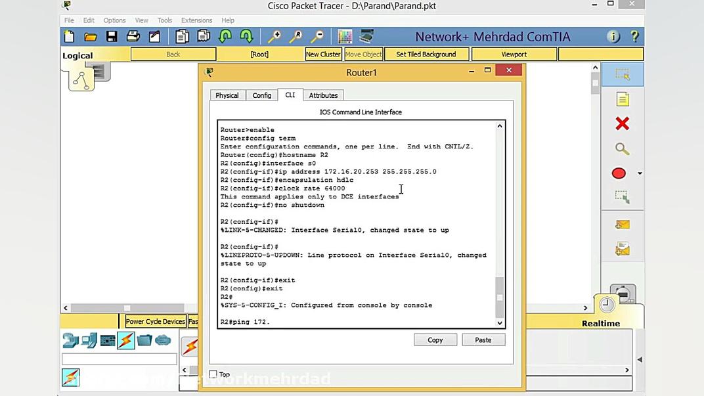Click the logical workspace navigation icon
Screen dimensions: 704x396
[81, 80]
